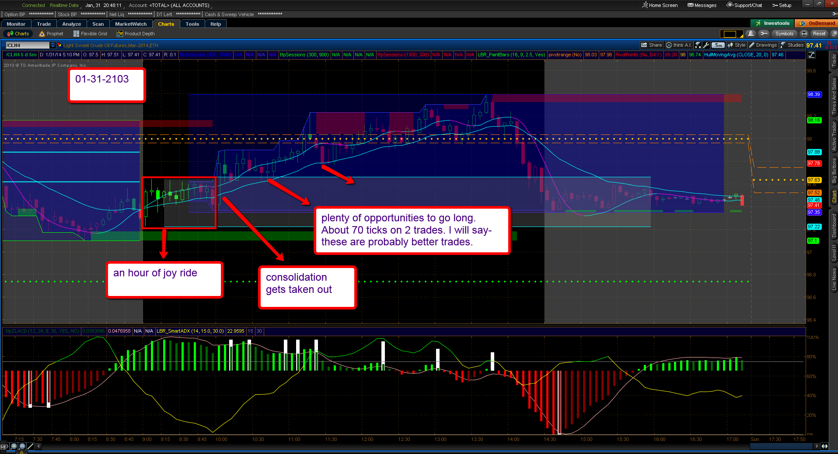Switch to the Trade tab
Image resolution: width=838 pixels, height=454 pixels.
44,24
